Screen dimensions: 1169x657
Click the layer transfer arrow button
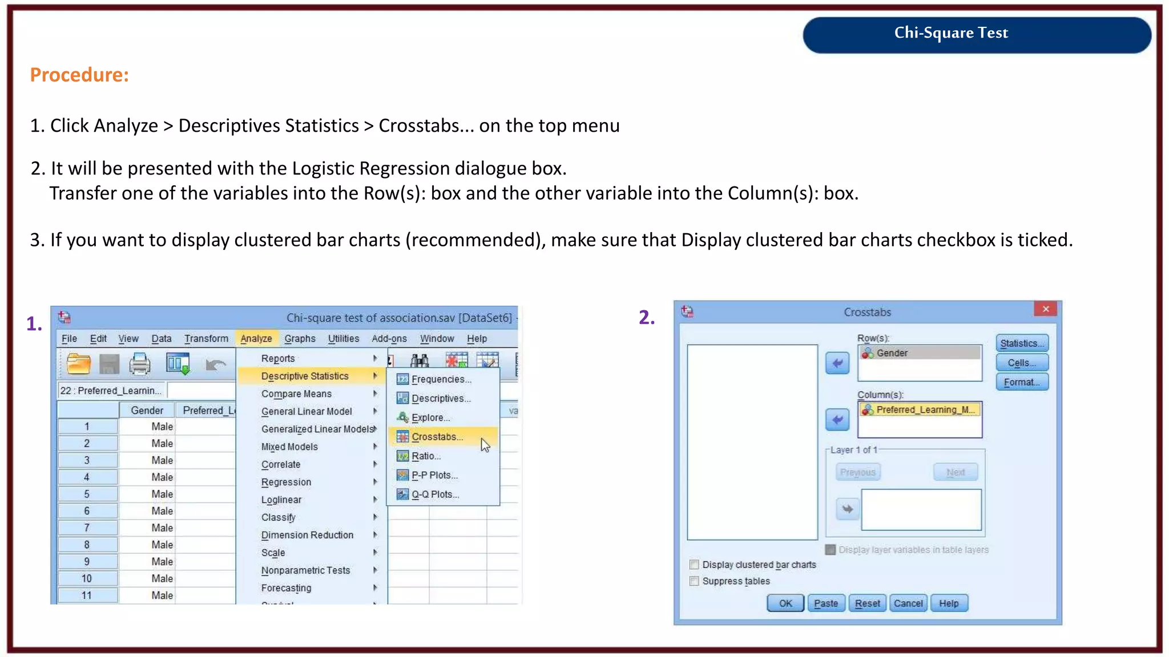pos(848,509)
